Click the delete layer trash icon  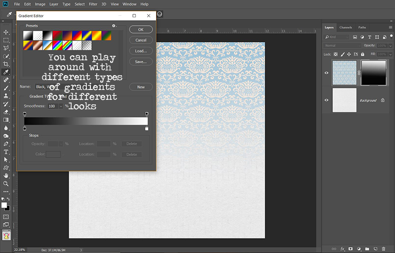pos(384,249)
